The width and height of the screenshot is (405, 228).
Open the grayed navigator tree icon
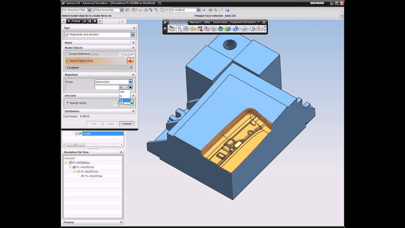(x=214, y=29)
